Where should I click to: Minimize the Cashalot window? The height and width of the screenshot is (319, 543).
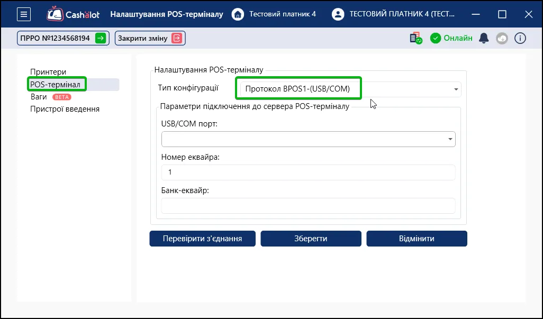pyautogui.click(x=476, y=14)
